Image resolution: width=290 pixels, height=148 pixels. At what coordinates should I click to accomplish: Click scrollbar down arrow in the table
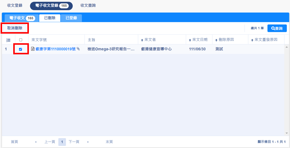tap(286, 133)
